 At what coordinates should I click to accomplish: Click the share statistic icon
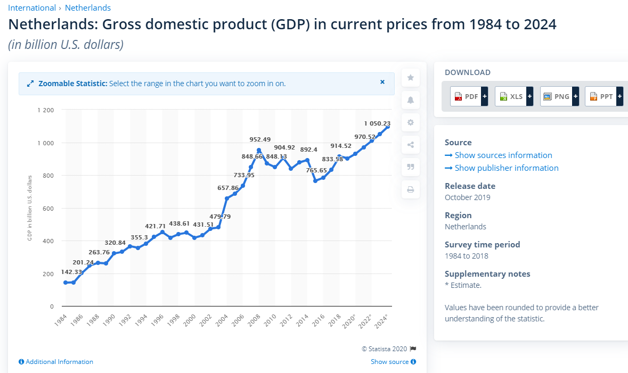(x=411, y=145)
